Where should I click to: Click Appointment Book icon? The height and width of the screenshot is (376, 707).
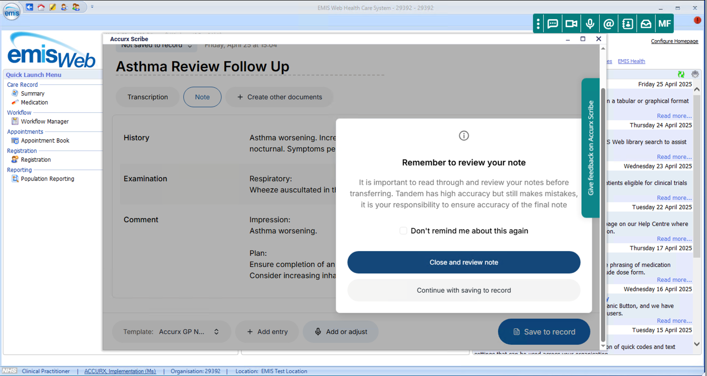click(15, 140)
